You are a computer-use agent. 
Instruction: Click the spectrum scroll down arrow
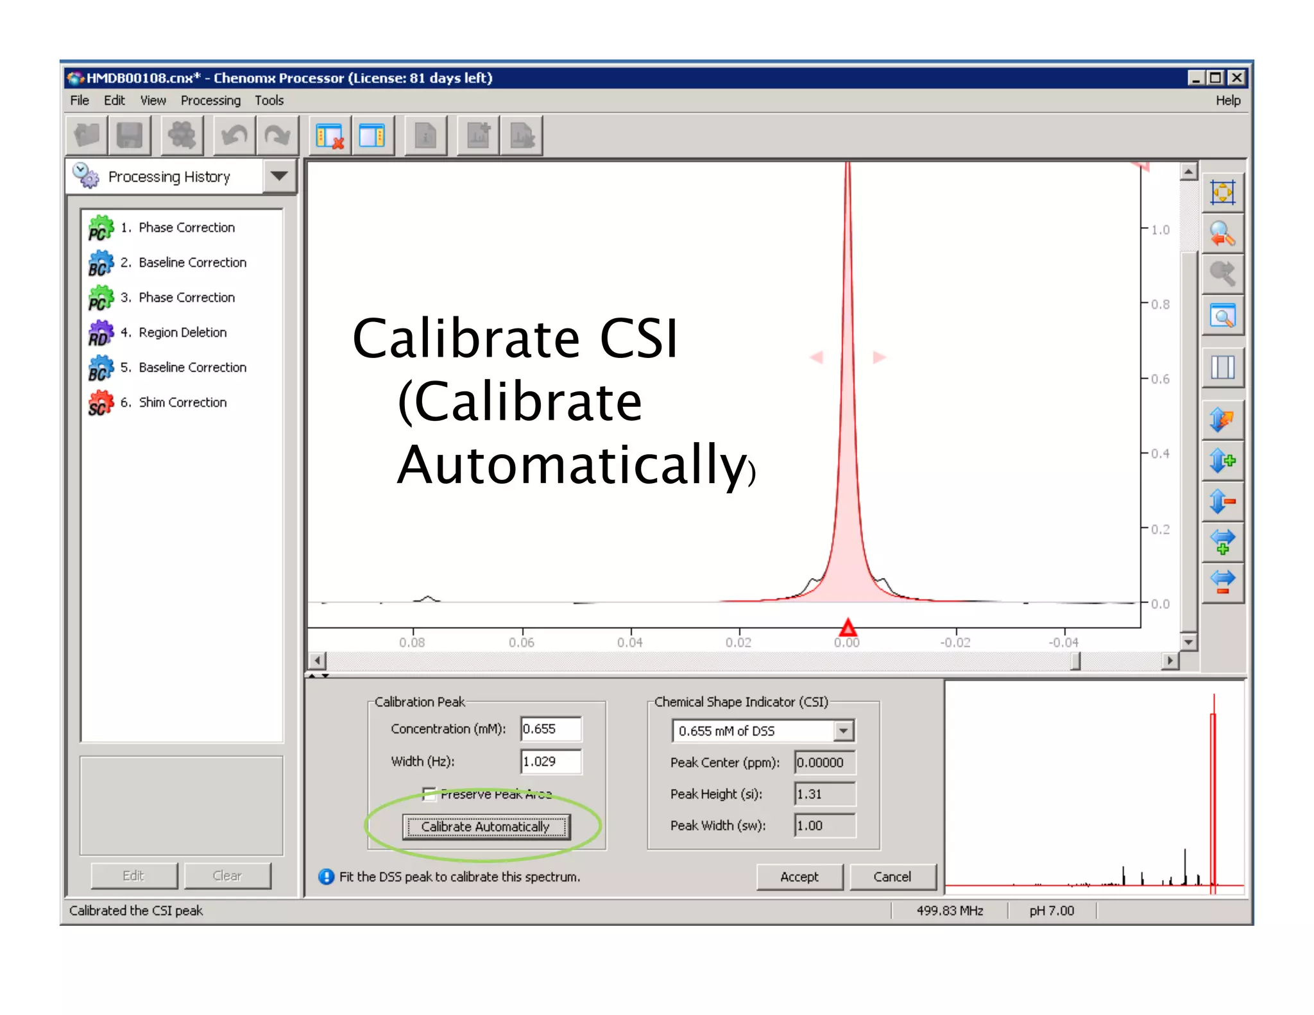tap(1189, 642)
